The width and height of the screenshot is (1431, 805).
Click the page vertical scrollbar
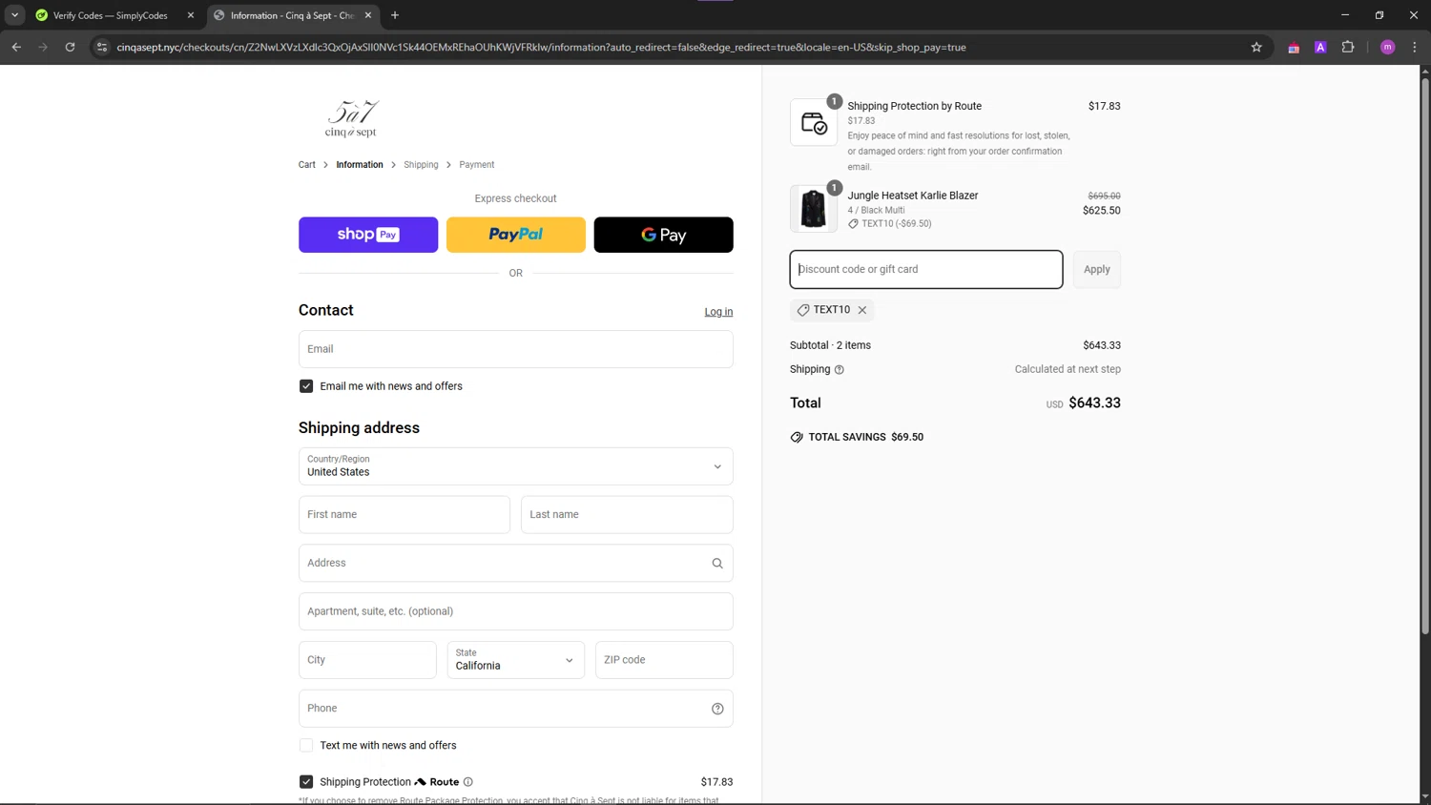click(1425, 355)
